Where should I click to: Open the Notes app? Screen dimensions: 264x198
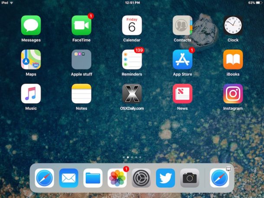[81, 93]
